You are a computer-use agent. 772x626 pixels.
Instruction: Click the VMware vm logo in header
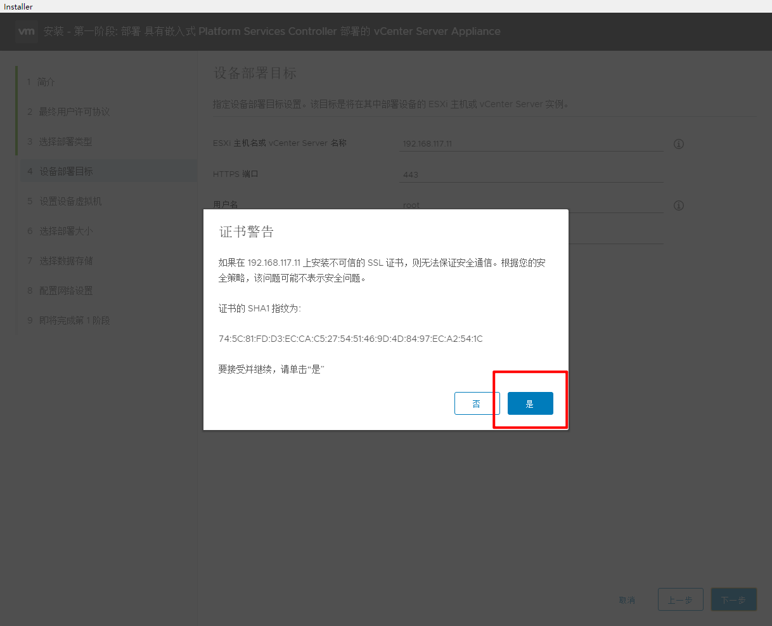tap(27, 31)
